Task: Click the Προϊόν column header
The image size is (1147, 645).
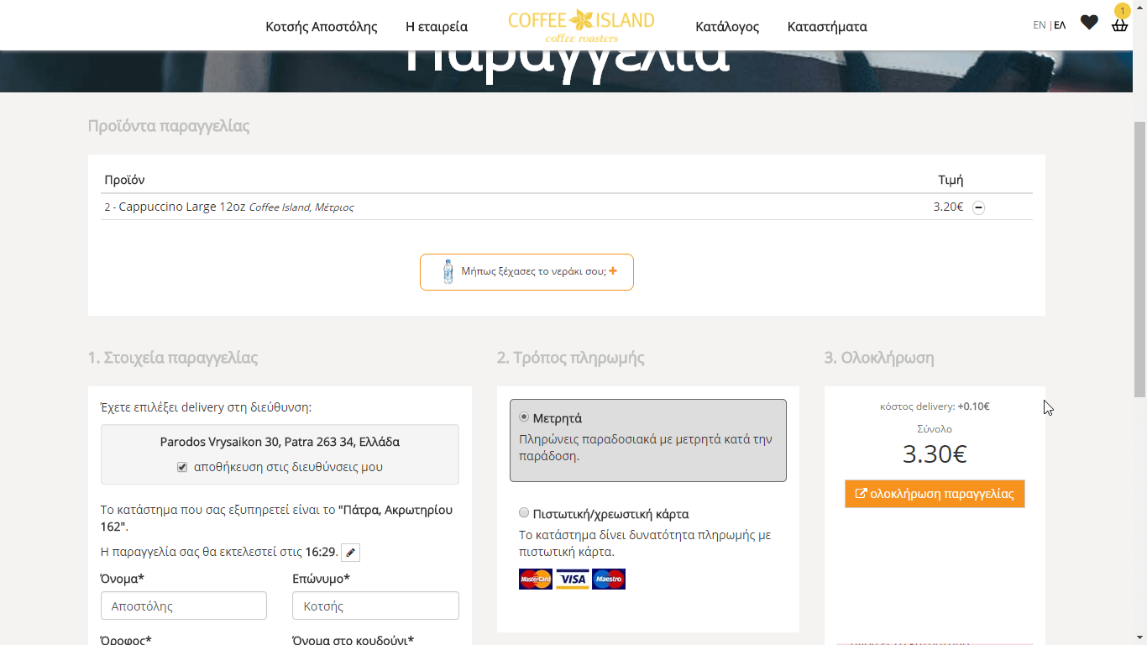Action: coord(124,180)
